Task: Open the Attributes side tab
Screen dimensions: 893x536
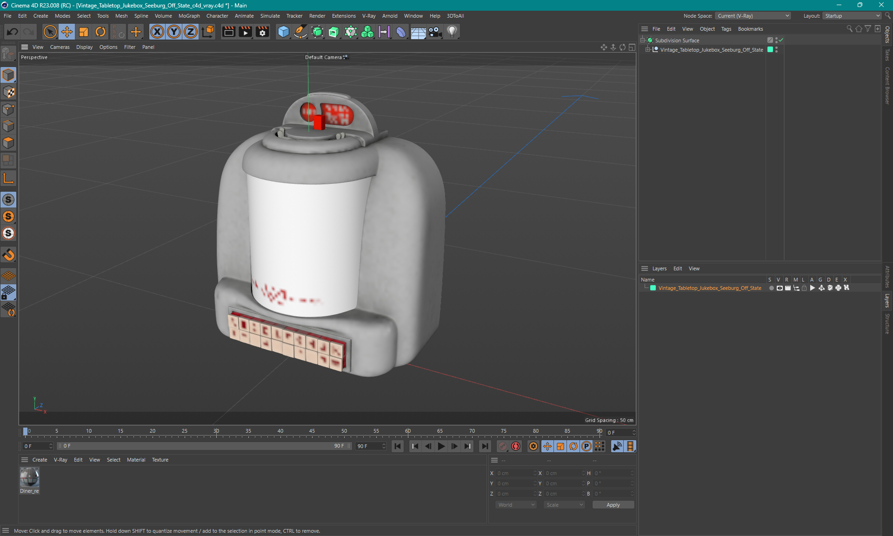Action: [x=887, y=276]
